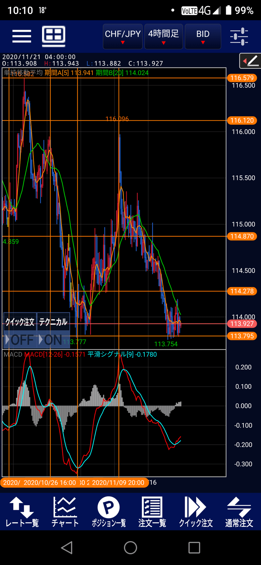The width and height of the screenshot is (261, 565).
Task: Open ポジション一覧 position list
Action: [109, 512]
